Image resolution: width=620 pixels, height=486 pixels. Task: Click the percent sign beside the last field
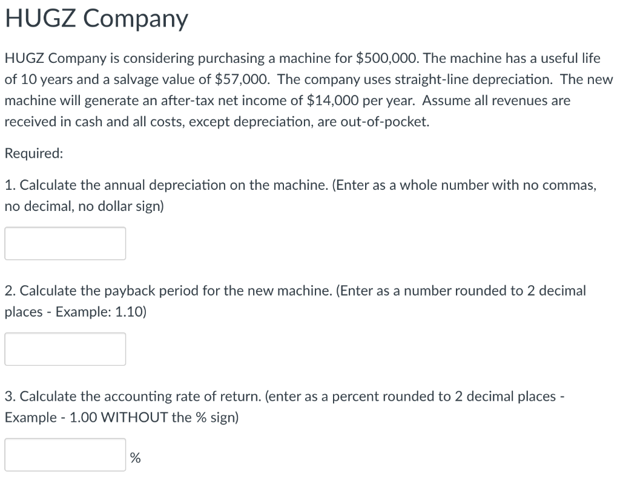pos(134,458)
